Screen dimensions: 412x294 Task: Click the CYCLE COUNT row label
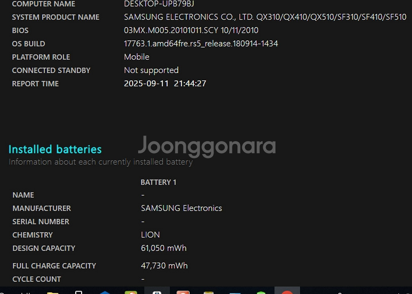[x=36, y=279]
